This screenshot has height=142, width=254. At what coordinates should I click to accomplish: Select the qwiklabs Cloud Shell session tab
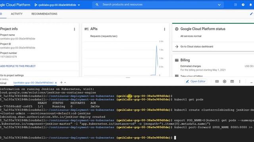tap(33, 82)
